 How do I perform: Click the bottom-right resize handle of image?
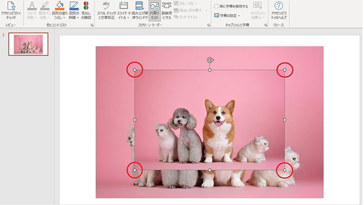(x=284, y=170)
